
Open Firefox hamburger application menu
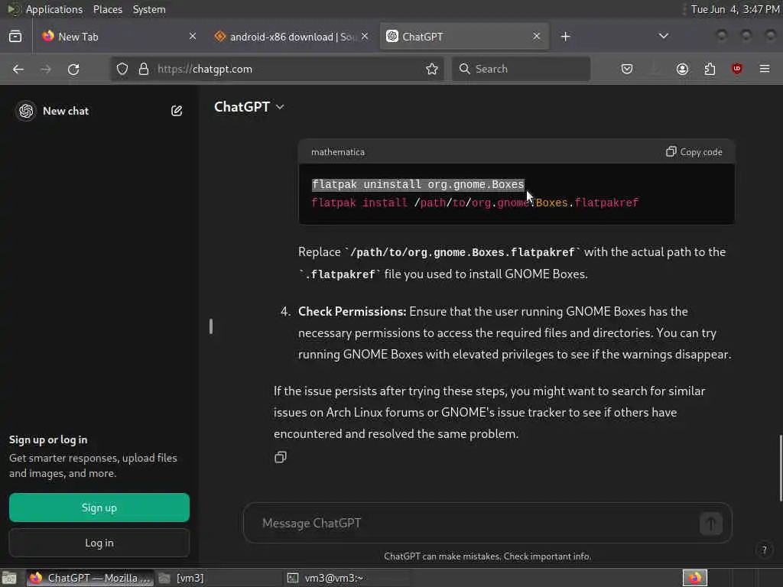click(x=765, y=69)
